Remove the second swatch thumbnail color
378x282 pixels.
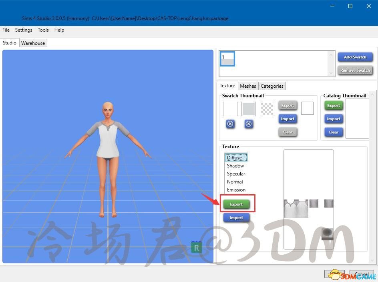pos(249,124)
